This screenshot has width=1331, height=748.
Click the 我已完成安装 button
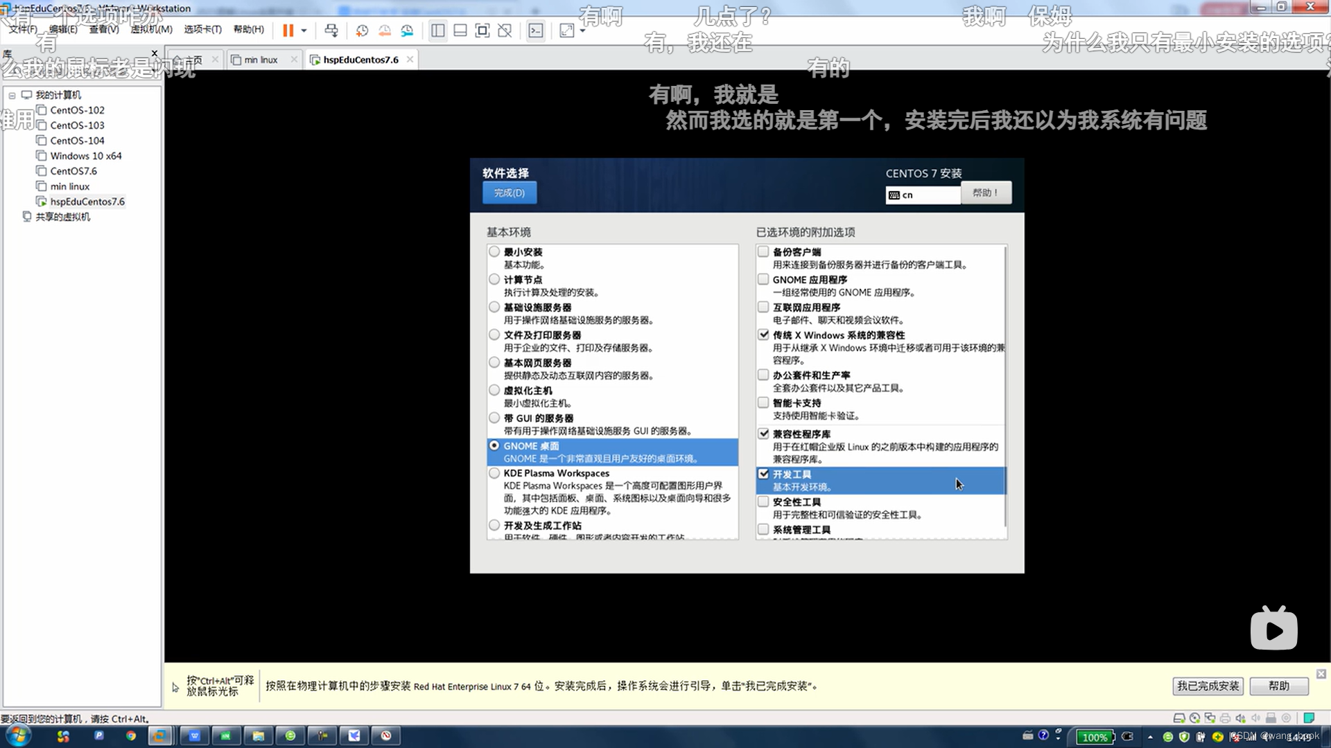(x=1208, y=686)
